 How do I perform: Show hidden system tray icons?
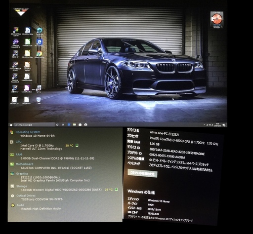click(x=204, y=125)
